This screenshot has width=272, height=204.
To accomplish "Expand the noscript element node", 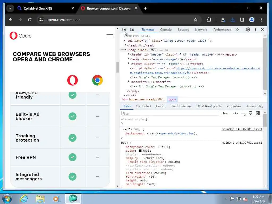I will pos(129,82).
